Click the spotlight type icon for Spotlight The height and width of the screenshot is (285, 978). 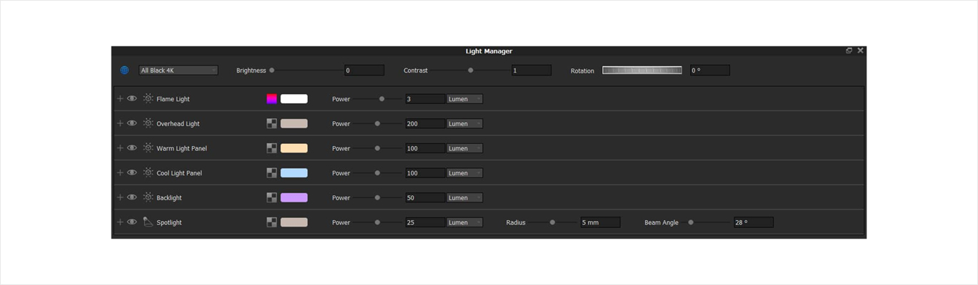point(148,222)
